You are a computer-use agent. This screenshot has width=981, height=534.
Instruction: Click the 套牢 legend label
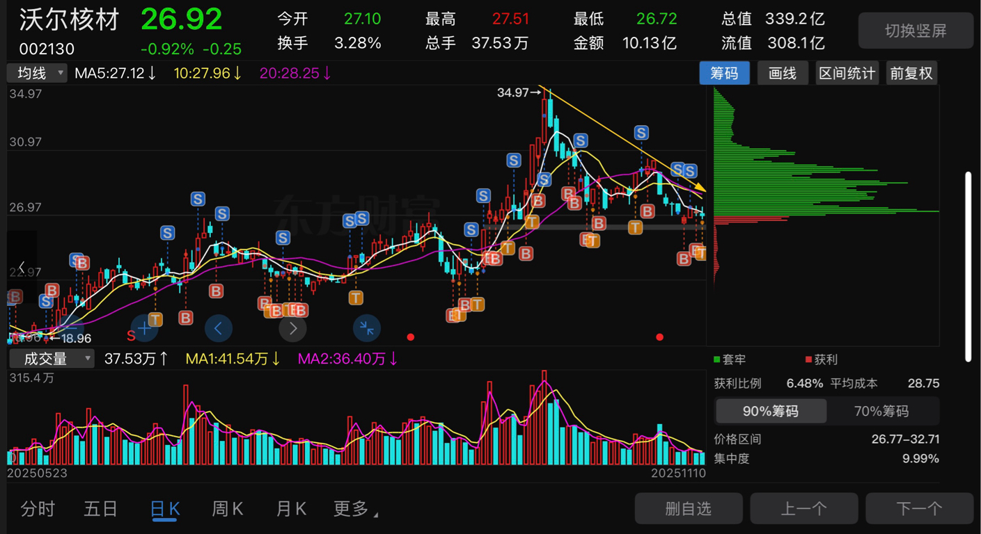[x=734, y=359]
